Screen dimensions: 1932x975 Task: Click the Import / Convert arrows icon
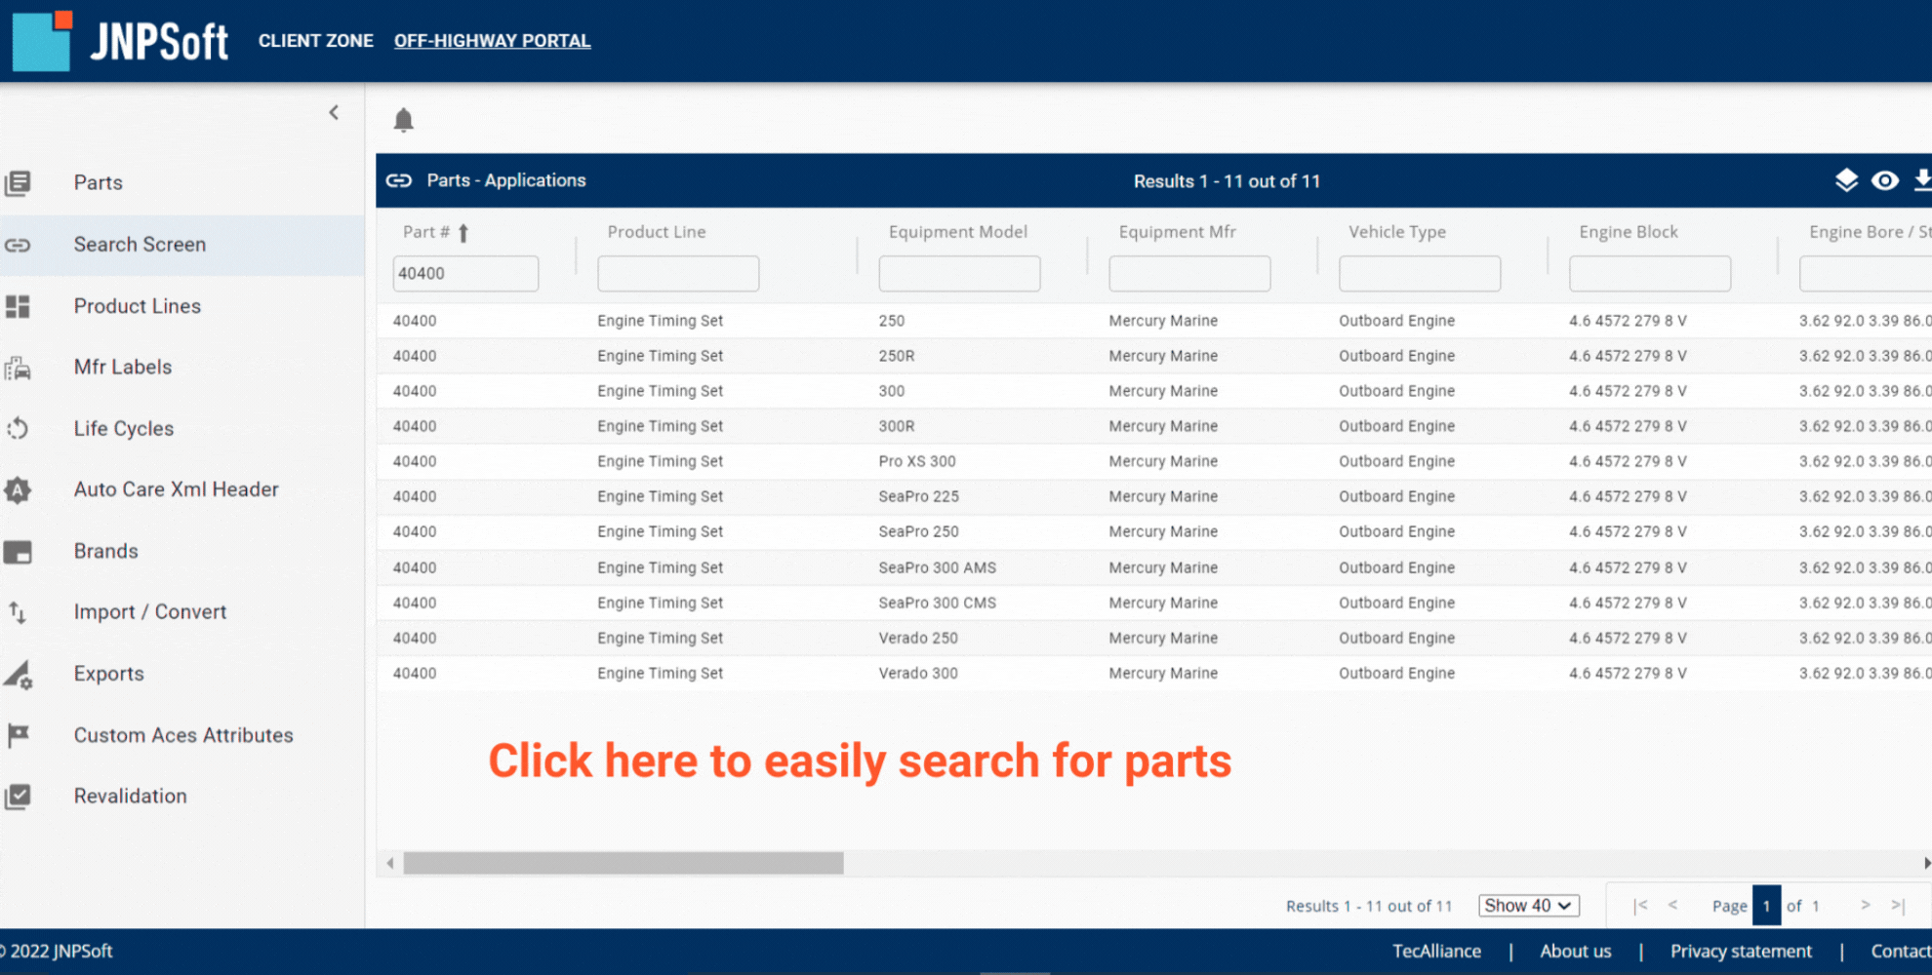coord(18,612)
